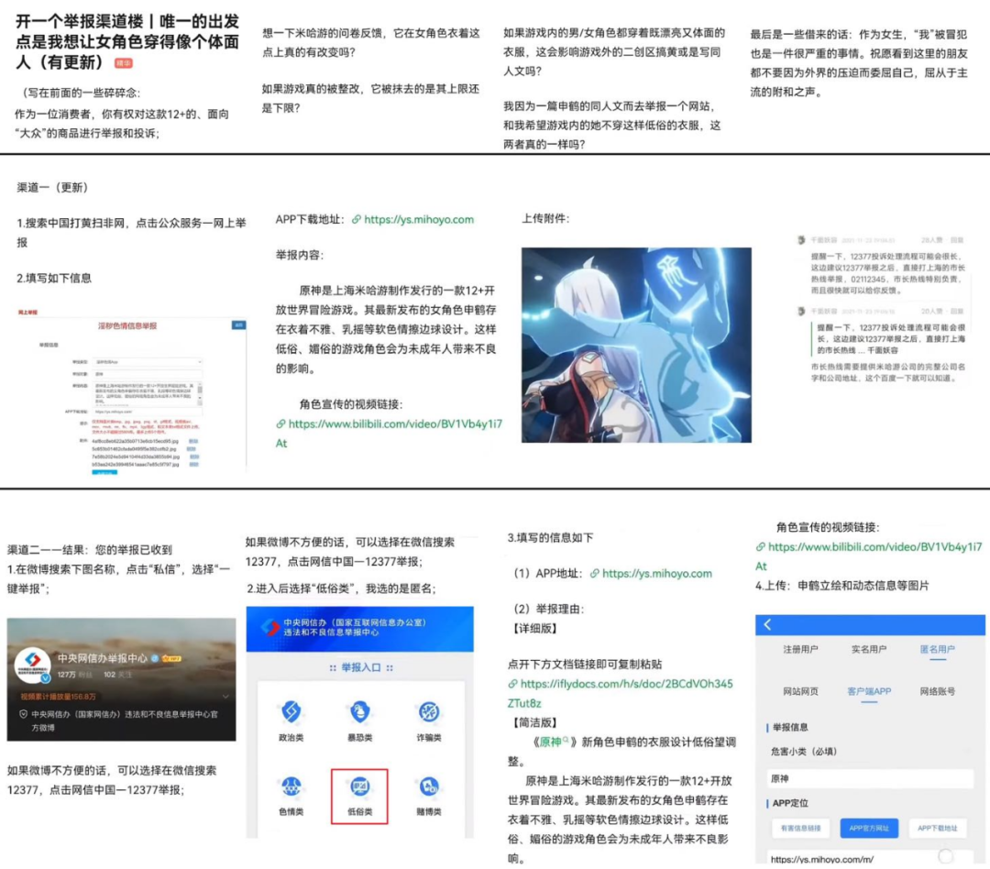This screenshot has height=869, width=990.
Task: Select the 网站网页 tab
Action: point(800,691)
